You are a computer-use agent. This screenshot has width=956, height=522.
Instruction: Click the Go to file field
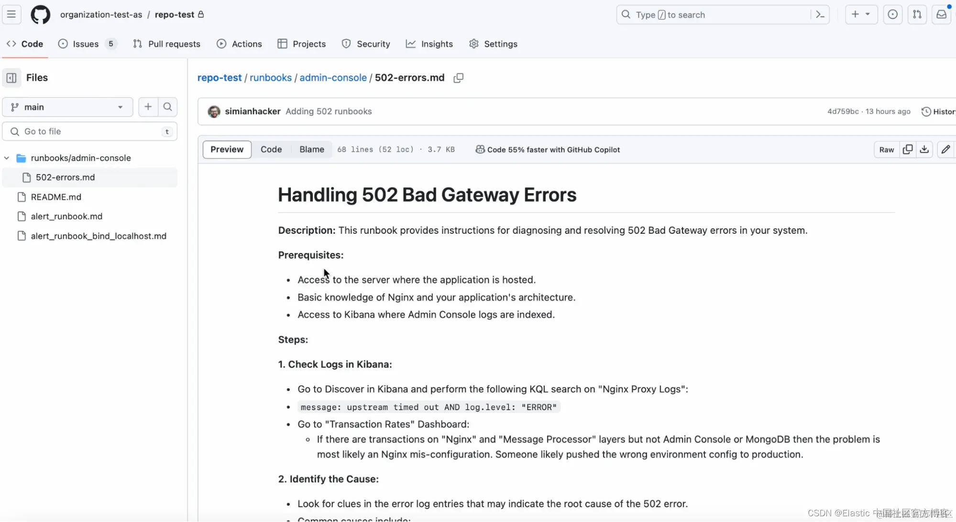pos(89,131)
